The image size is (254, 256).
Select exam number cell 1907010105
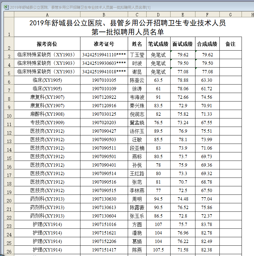click(104, 80)
